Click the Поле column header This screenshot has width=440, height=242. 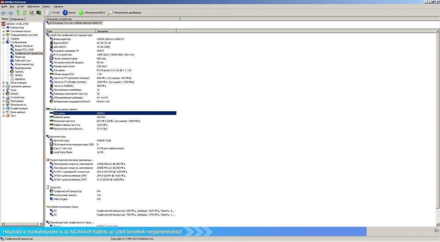tap(70, 31)
